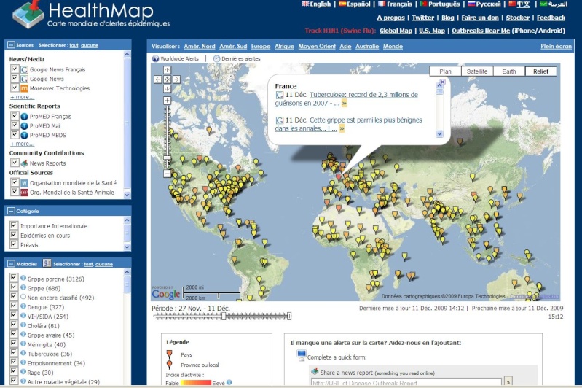Expand more Scientific Reports sources
This screenshot has width=582, height=388.
coord(23,144)
